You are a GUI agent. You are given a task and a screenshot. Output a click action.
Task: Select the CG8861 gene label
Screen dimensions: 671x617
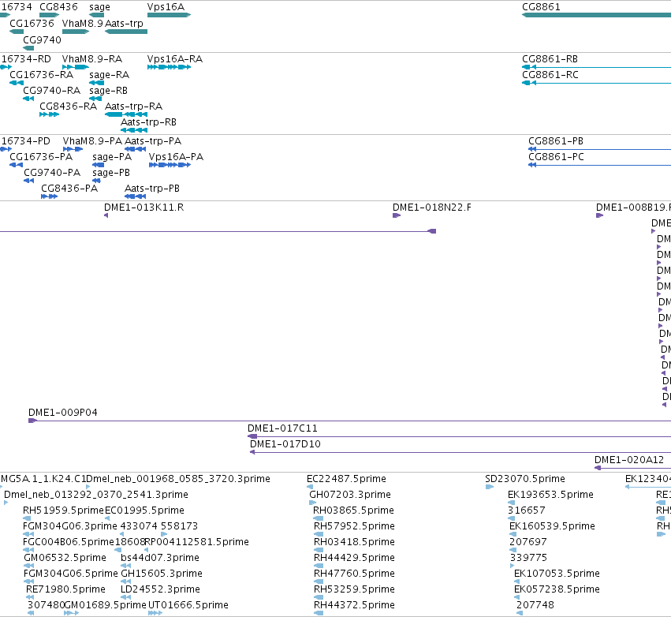541,7
